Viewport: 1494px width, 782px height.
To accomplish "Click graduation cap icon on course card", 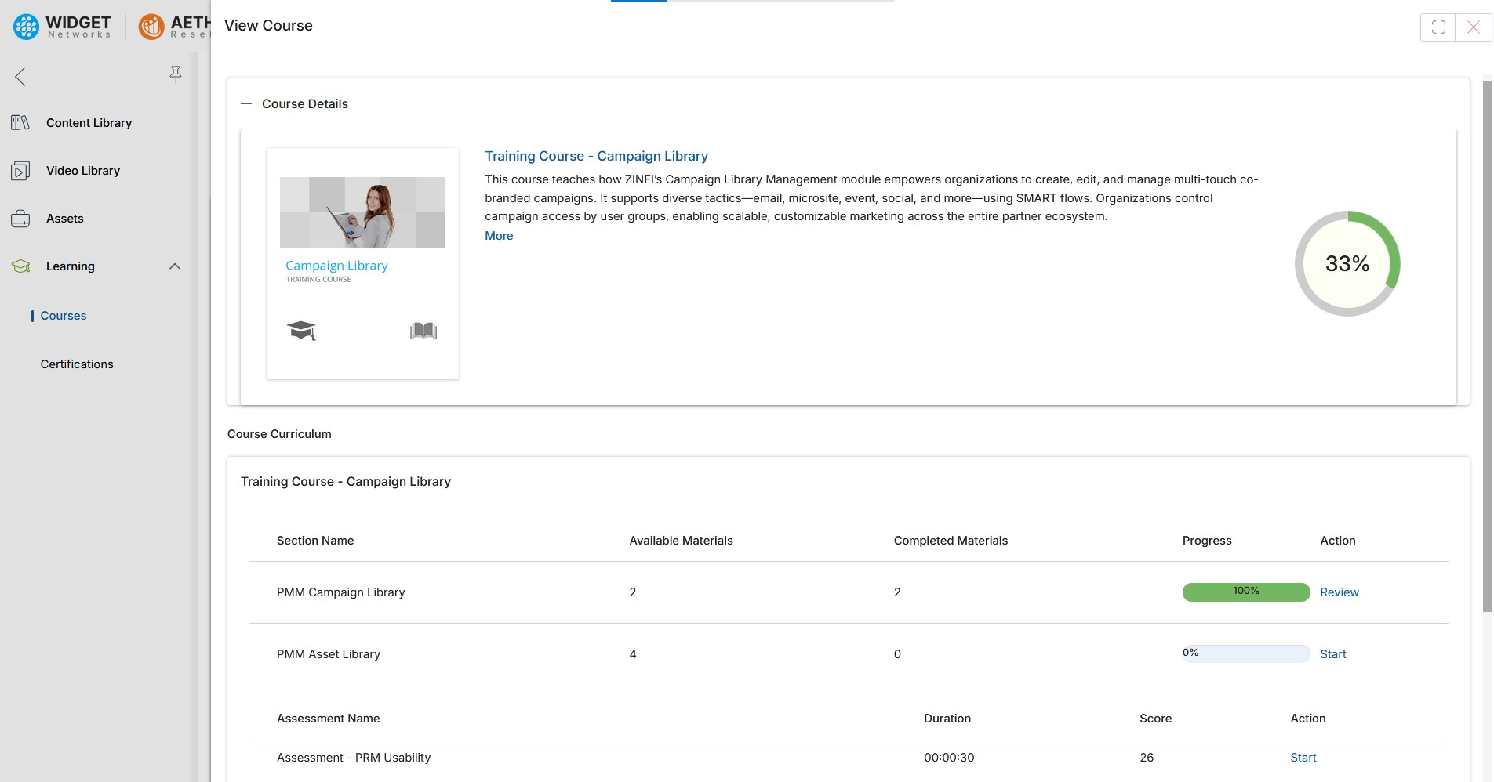I will click(x=301, y=331).
